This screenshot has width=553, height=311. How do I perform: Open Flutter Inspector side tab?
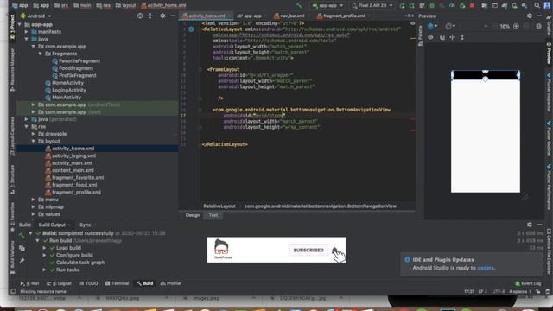pyautogui.click(x=549, y=92)
